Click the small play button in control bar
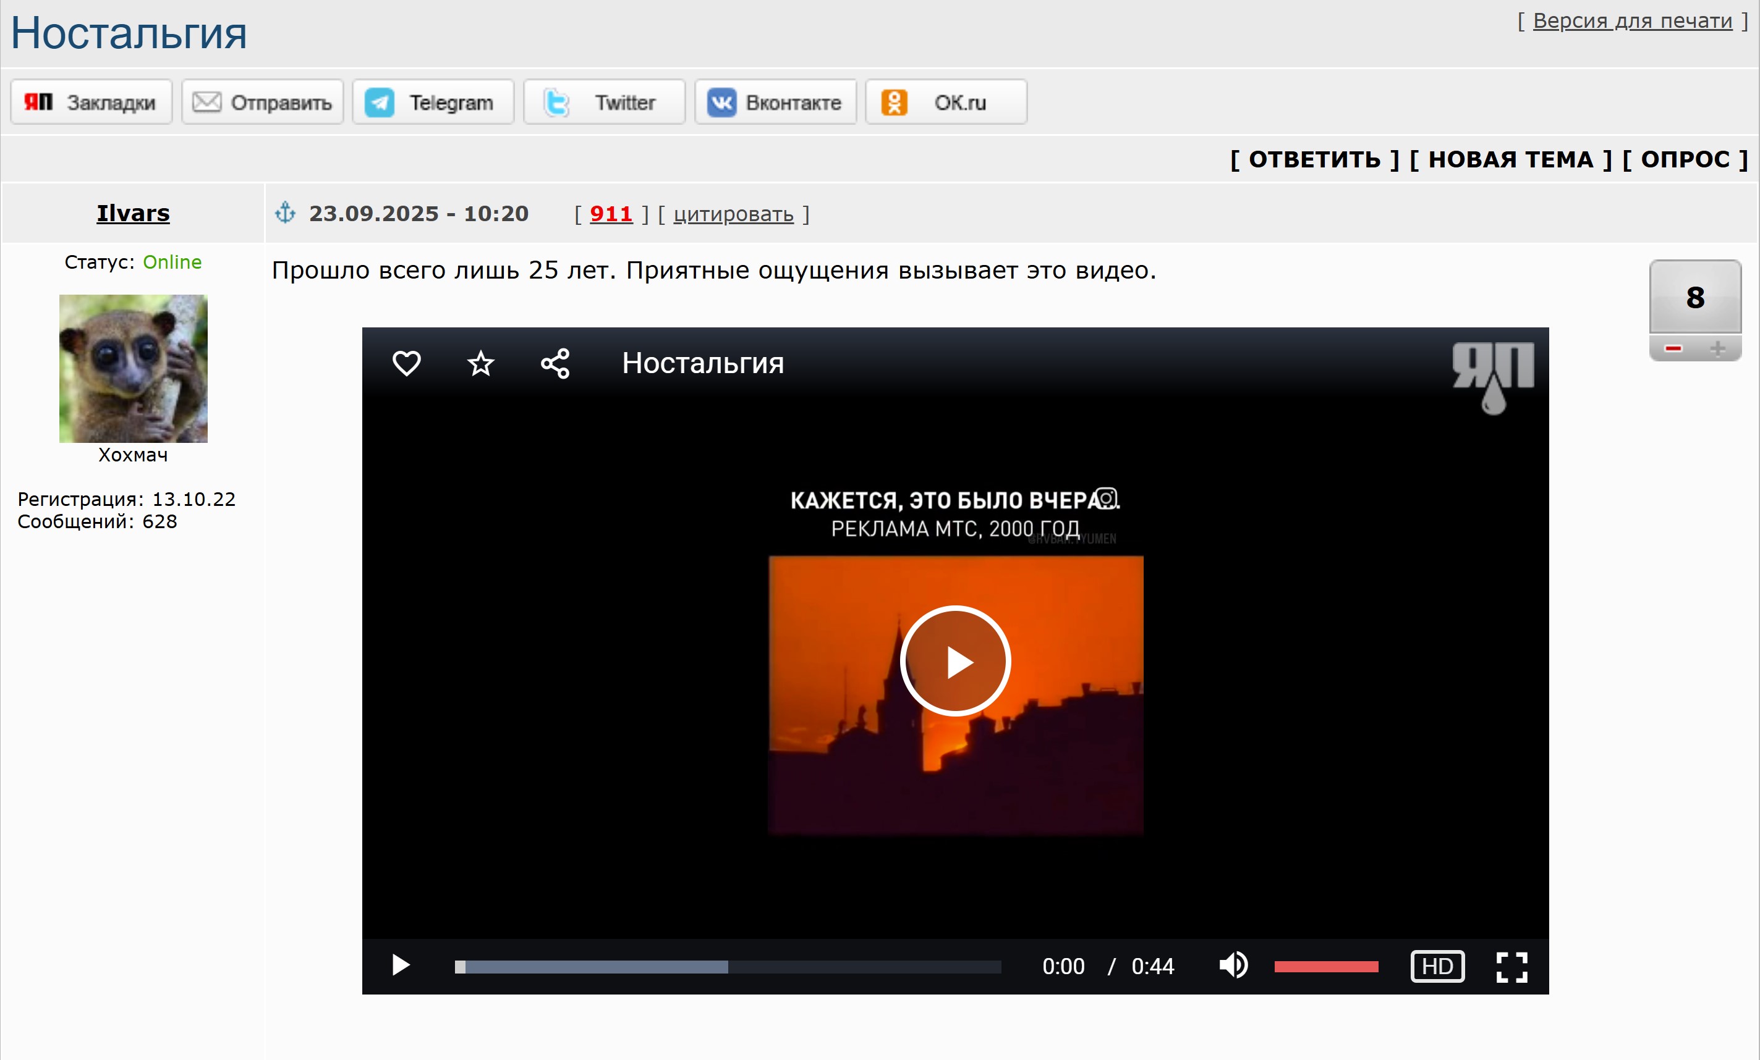 click(x=401, y=965)
